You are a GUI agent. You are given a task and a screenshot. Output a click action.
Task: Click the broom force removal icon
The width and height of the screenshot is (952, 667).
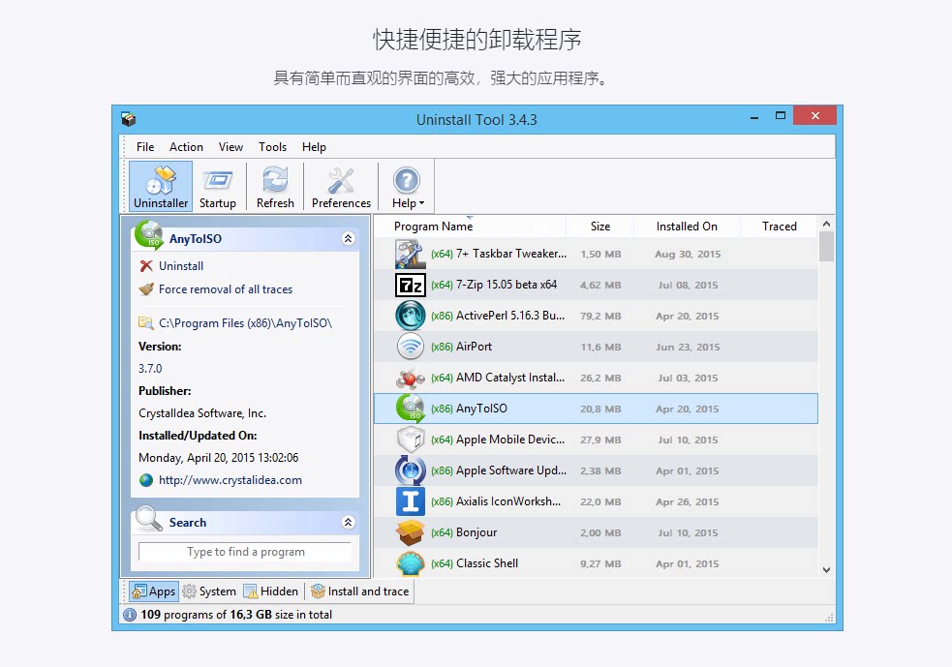click(145, 288)
